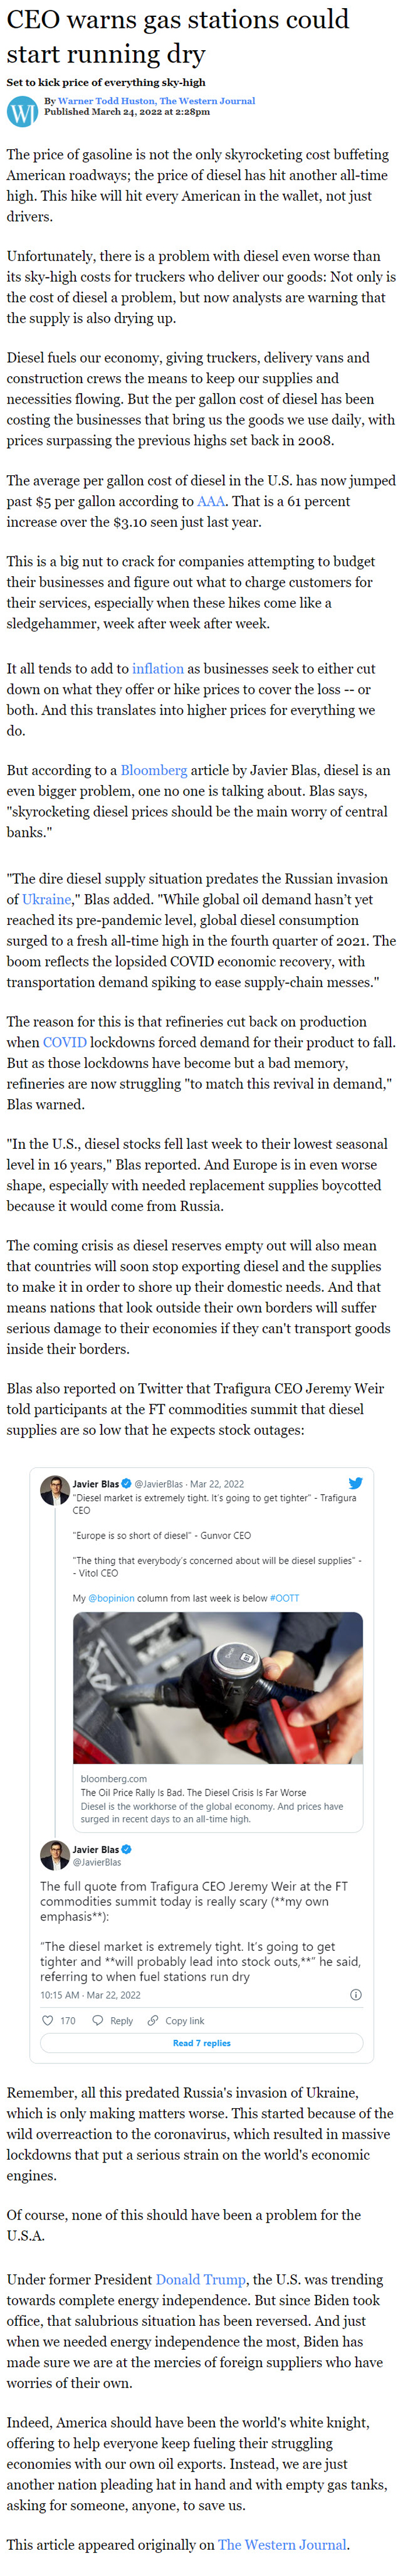Click the Copy link chain icon
The image size is (408, 2576).
point(152,2021)
